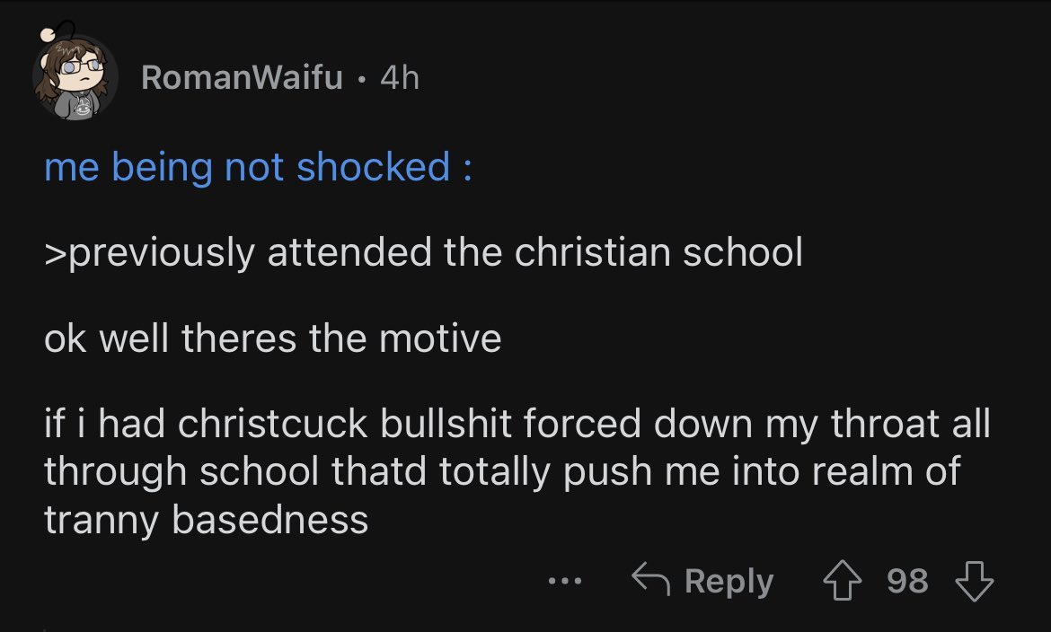
Task: Open the three-dot more options menu
Action: click(566, 581)
